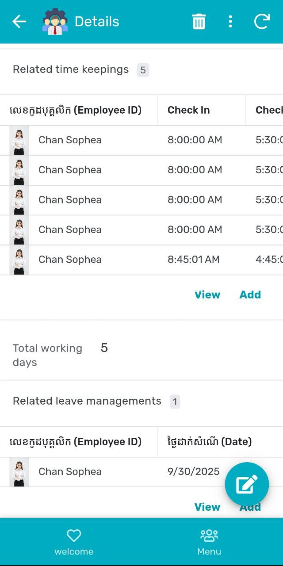This screenshot has width=283, height=566.
Task: Tap the time keepings count badge 5
Action: tap(143, 70)
